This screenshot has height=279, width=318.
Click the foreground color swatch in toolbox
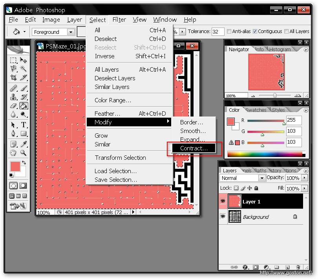point(15,166)
